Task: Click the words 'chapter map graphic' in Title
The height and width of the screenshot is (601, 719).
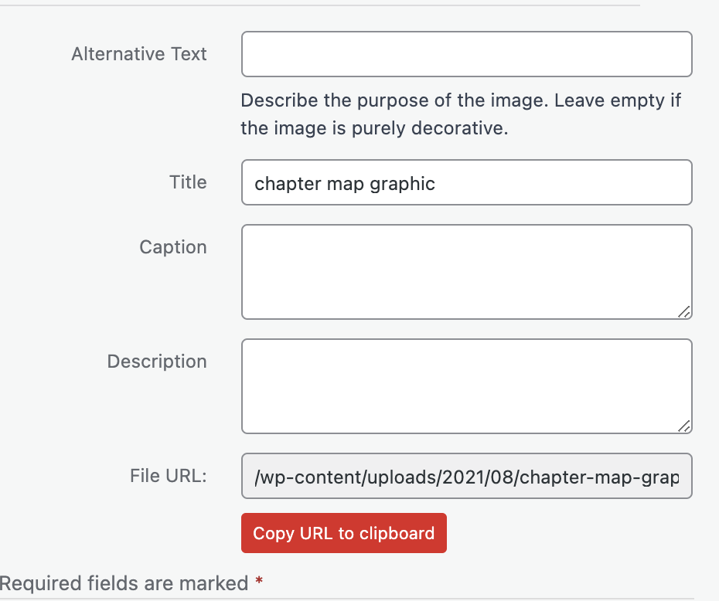Action: 345,184
